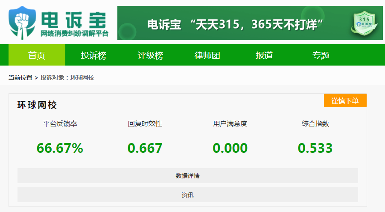The width and height of the screenshot is (385, 212).
Task: Click the 环球网校 heading
Action: pyautogui.click(x=37, y=105)
